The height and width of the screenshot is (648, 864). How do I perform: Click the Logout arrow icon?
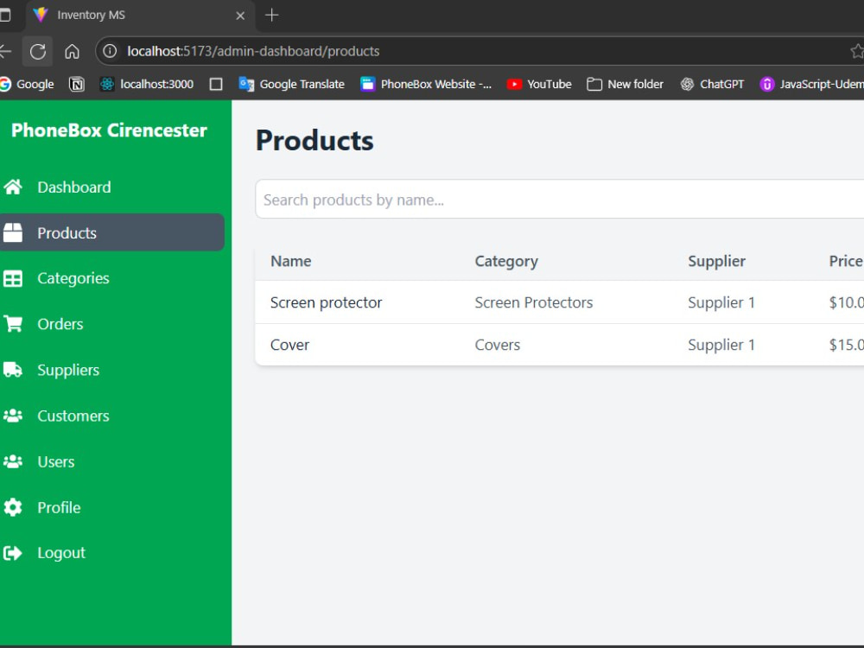(13, 553)
